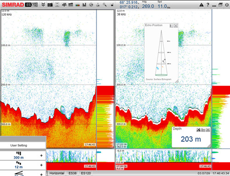Viewport: 230px width, 176px height.
Task: Click the 17:20:38 time label in bottom echogram
Action: point(121,166)
